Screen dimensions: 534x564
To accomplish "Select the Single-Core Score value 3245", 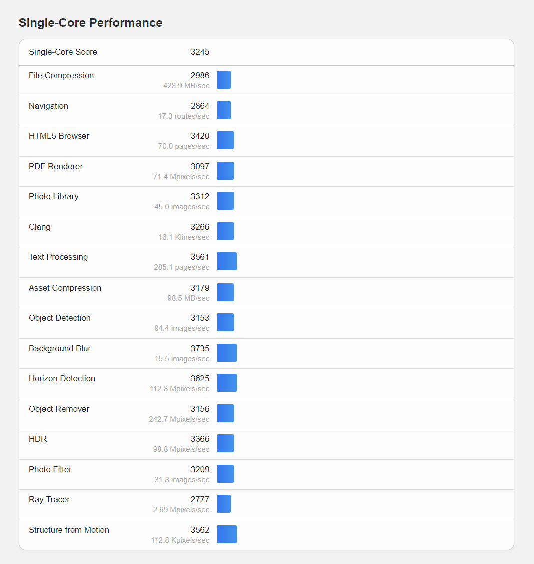I will click(x=200, y=52).
